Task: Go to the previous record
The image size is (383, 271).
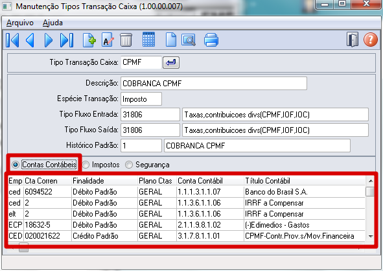Action: [x=30, y=40]
